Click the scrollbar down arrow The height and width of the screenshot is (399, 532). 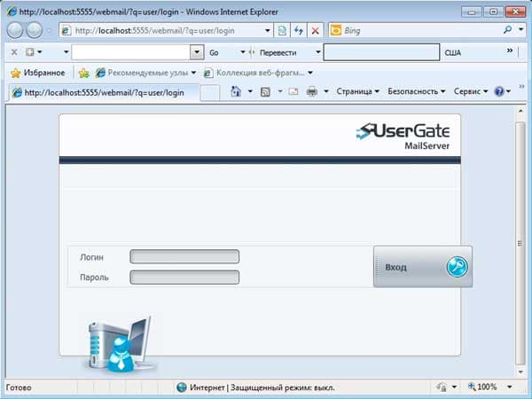click(x=520, y=372)
